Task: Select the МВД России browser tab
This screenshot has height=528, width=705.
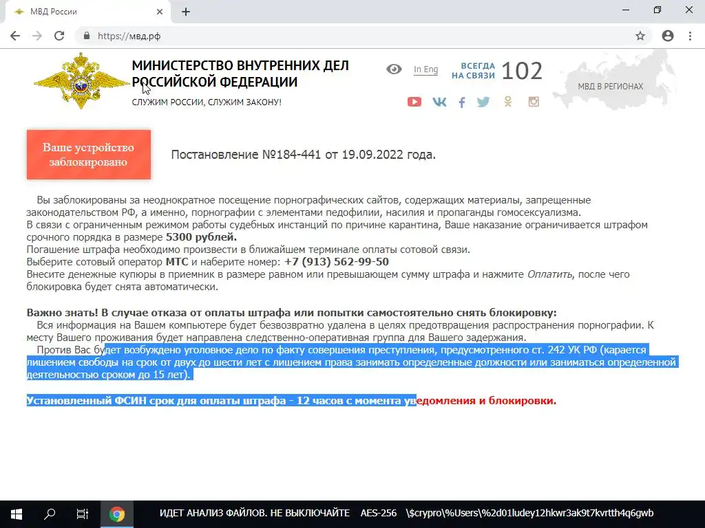Action: [x=87, y=12]
